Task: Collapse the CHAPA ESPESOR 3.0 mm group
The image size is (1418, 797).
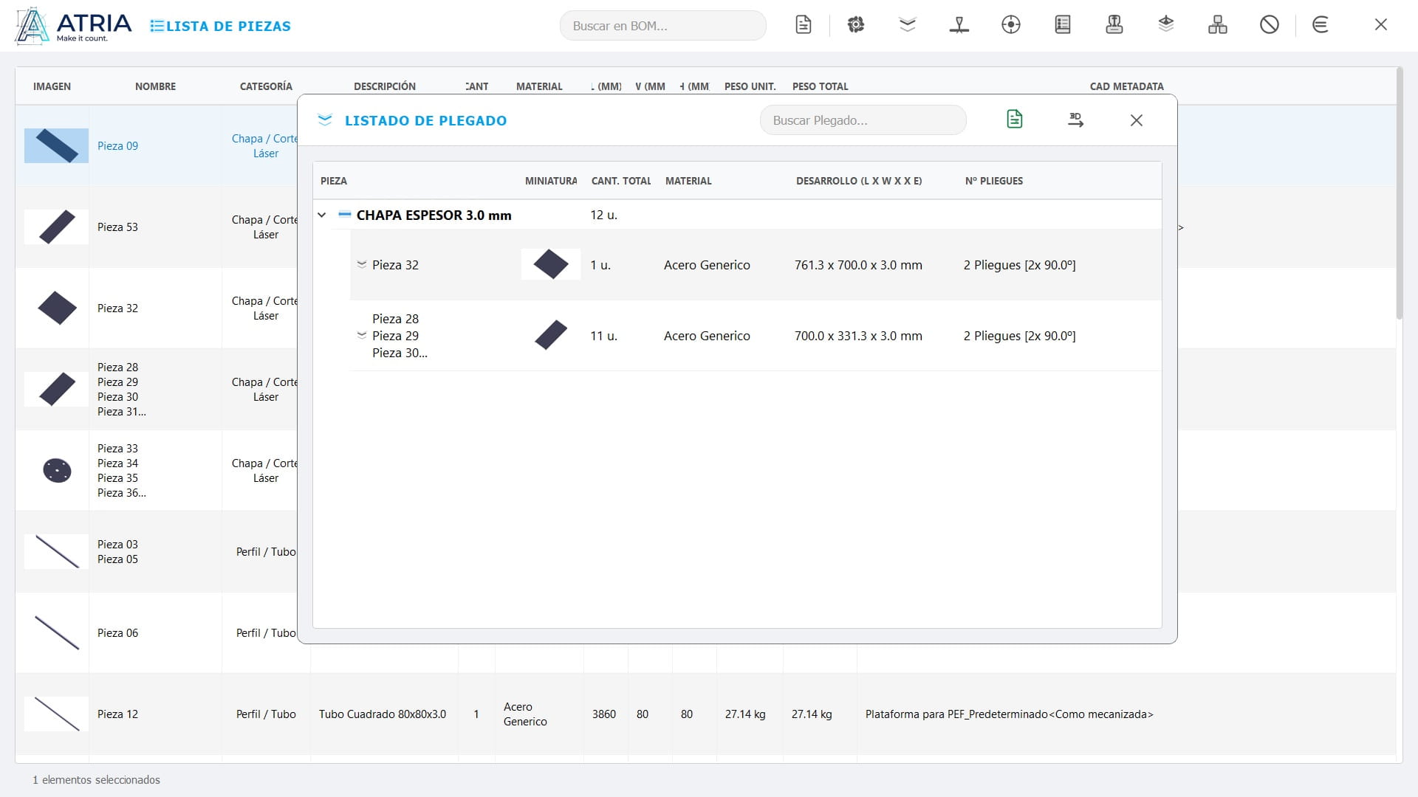Action: 322,215
